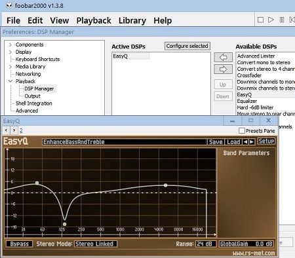Select Equalizer in Available DSPs

click(247, 101)
